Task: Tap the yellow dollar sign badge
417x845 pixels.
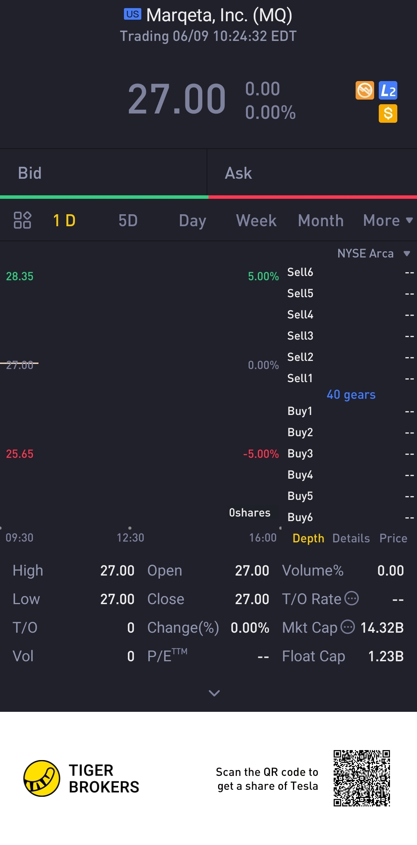Action: click(388, 113)
